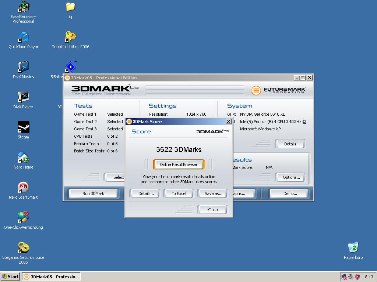Click the 1024 x 768 resolution value

coord(196,114)
